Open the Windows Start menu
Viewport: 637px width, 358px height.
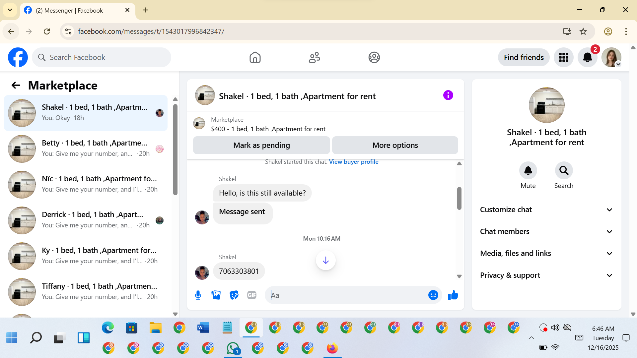12,338
